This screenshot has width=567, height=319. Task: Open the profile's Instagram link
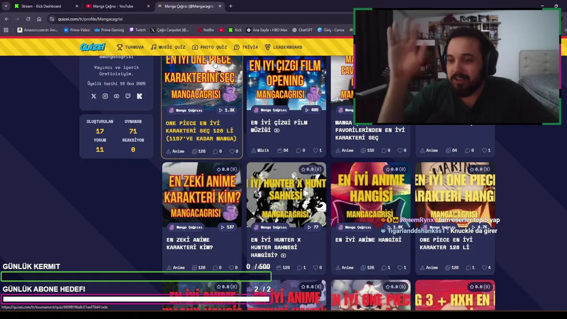click(105, 96)
